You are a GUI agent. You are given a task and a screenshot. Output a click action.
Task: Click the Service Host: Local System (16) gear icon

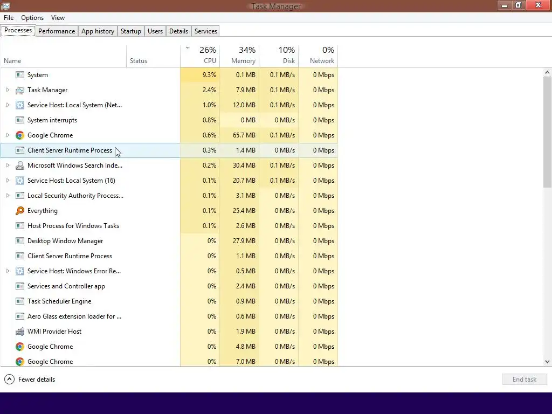tap(20, 181)
